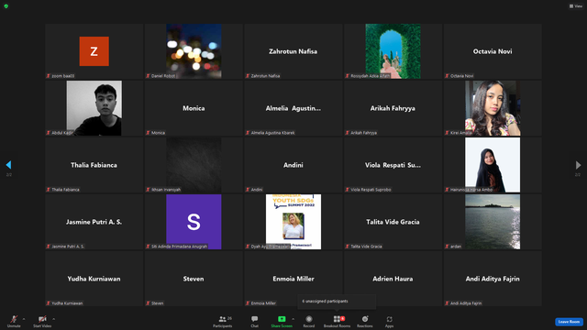Select Jasmine Putri A. S. tile
This screenshot has width=587, height=330.
[x=94, y=222]
